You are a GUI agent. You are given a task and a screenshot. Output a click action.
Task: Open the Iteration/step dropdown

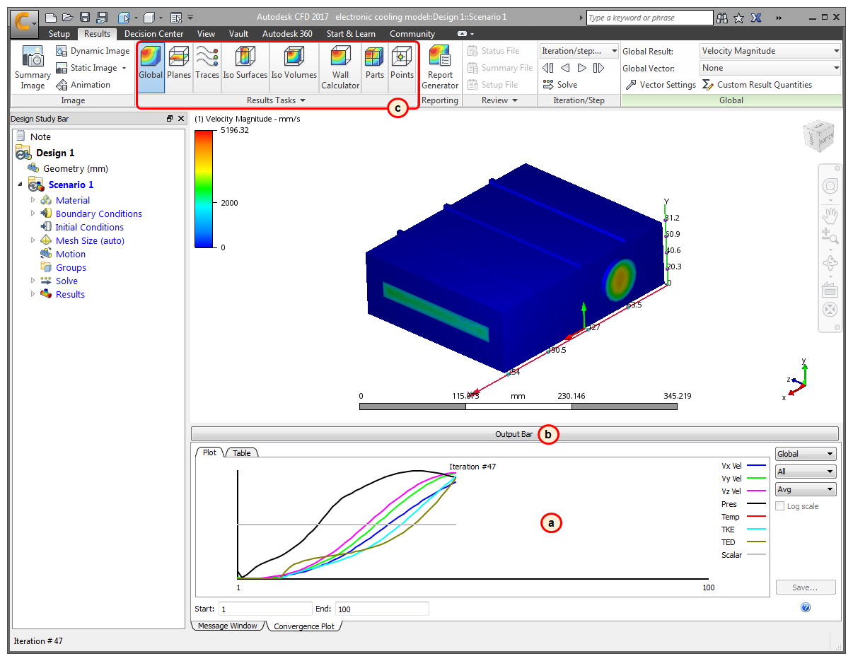coord(579,51)
